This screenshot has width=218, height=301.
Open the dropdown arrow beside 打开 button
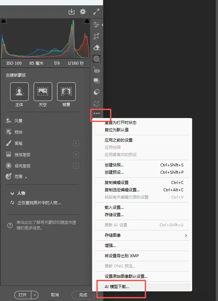(x=35, y=295)
